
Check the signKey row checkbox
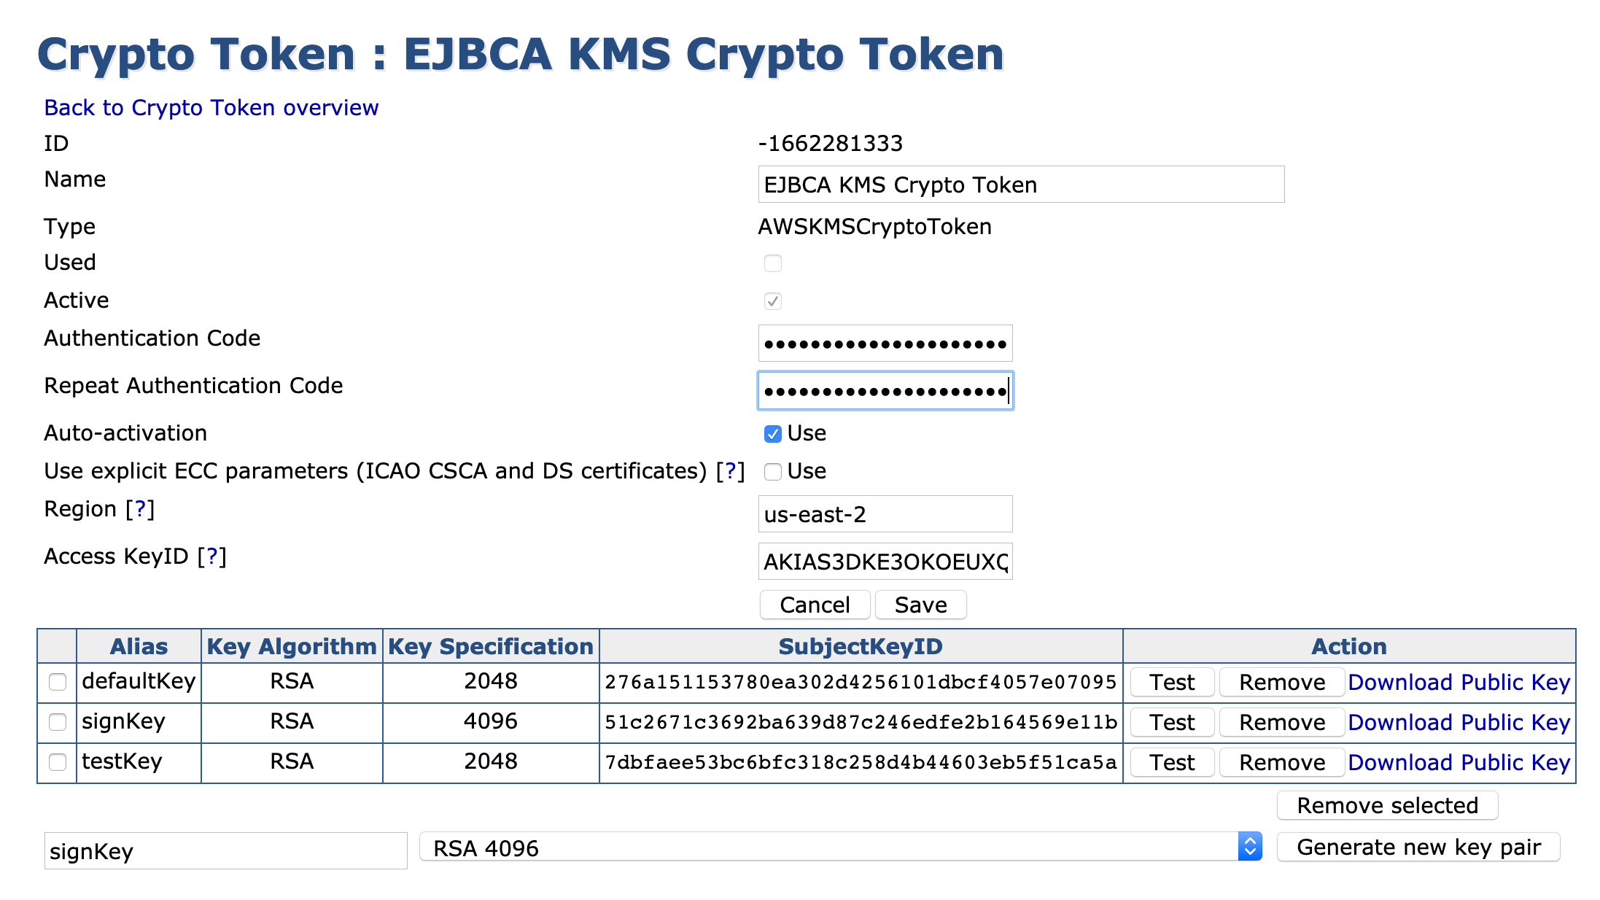point(58,722)
